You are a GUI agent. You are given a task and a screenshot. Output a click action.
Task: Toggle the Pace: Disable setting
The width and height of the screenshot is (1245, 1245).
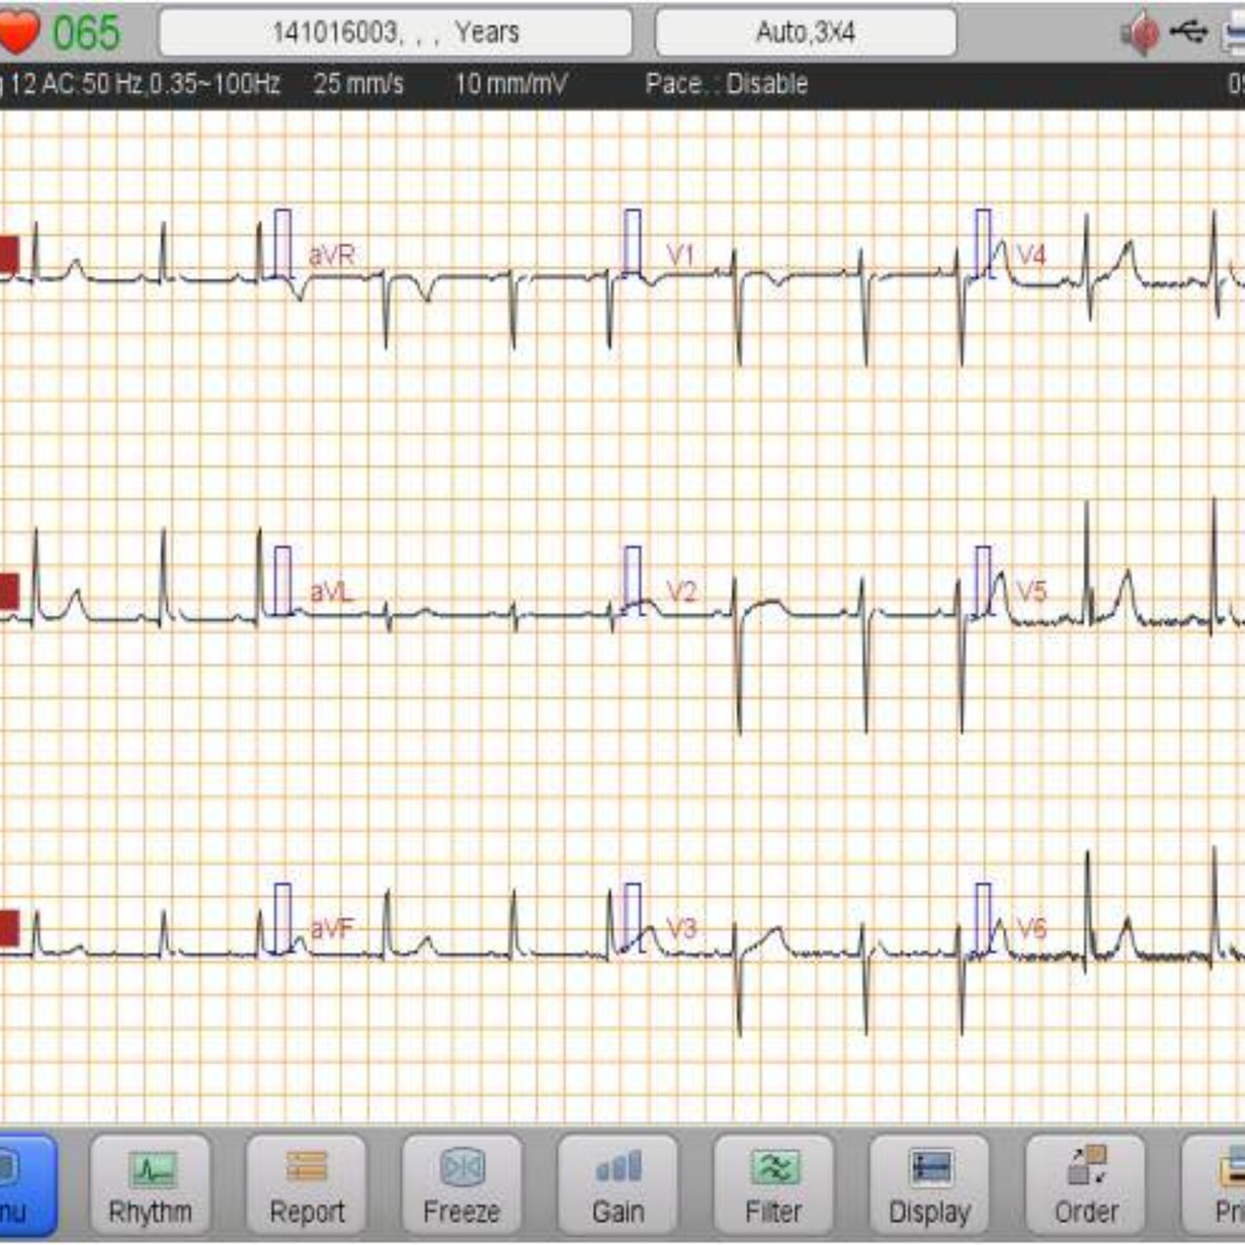tap(726, 84)
